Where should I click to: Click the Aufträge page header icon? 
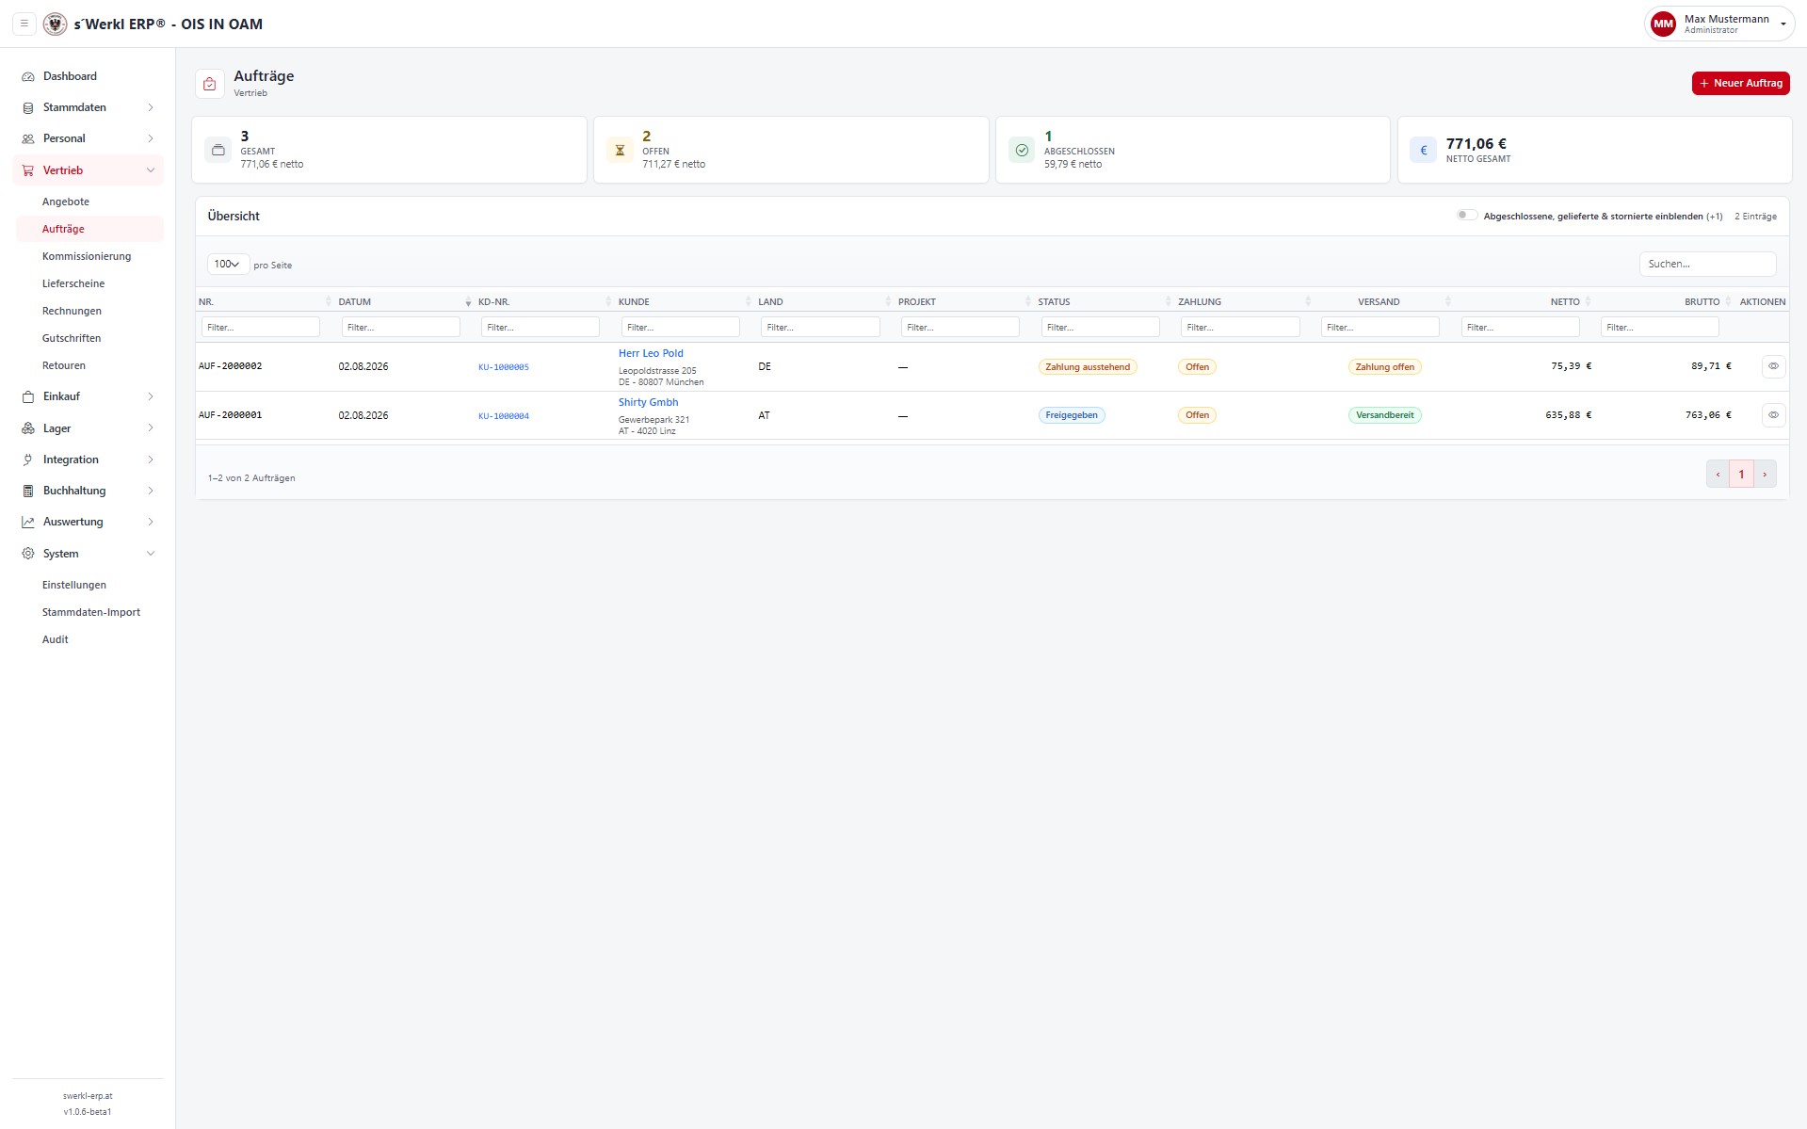pos(210,84)
